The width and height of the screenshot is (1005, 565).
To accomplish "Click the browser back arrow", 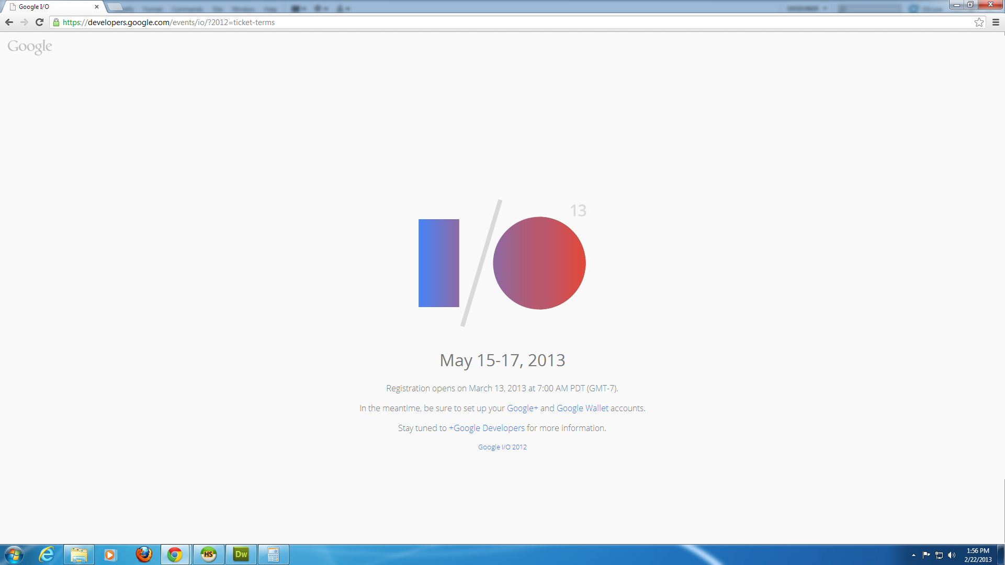I will coord(9,22).
